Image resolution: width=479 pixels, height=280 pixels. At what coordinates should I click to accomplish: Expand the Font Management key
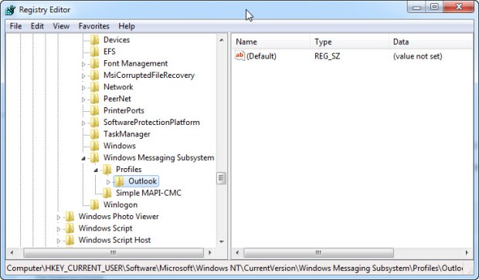pos(83,64)
